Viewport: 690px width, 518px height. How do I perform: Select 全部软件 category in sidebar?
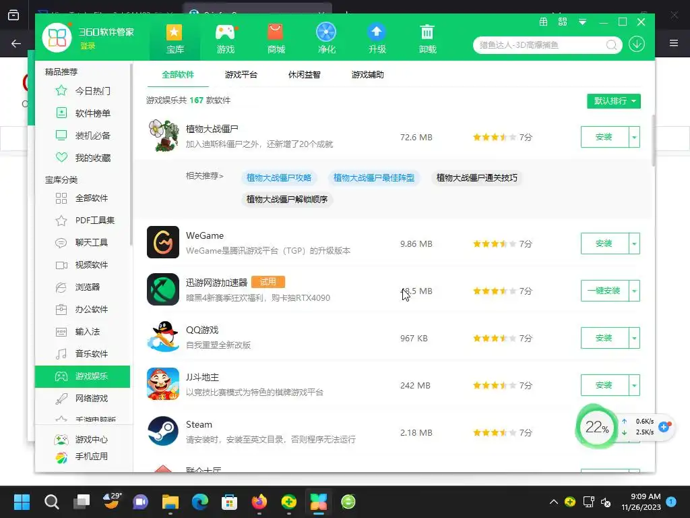point(83,198)
